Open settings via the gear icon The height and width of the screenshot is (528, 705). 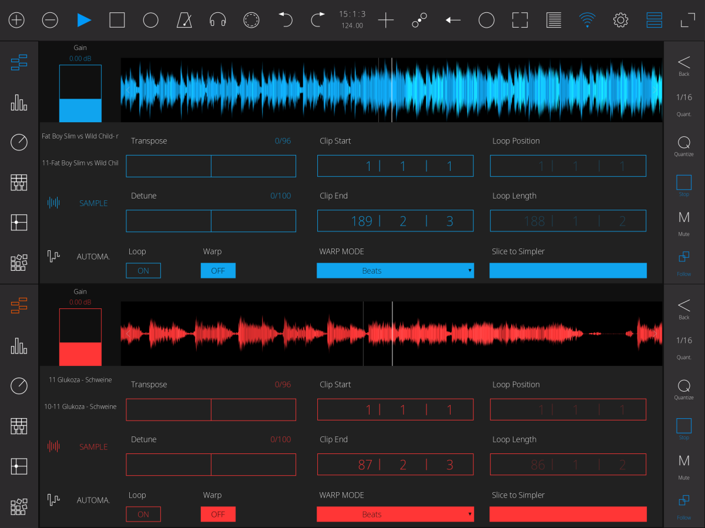620,21
